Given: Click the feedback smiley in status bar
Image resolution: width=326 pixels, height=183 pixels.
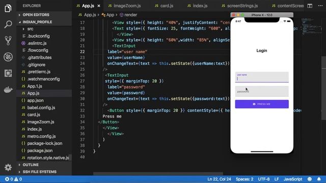Looking at the screenshot, I should (310, 179).
